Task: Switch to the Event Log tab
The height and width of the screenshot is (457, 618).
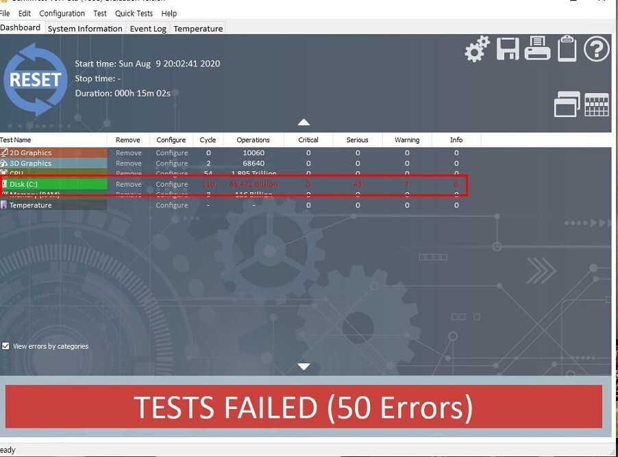Action: tap(148, 29)
